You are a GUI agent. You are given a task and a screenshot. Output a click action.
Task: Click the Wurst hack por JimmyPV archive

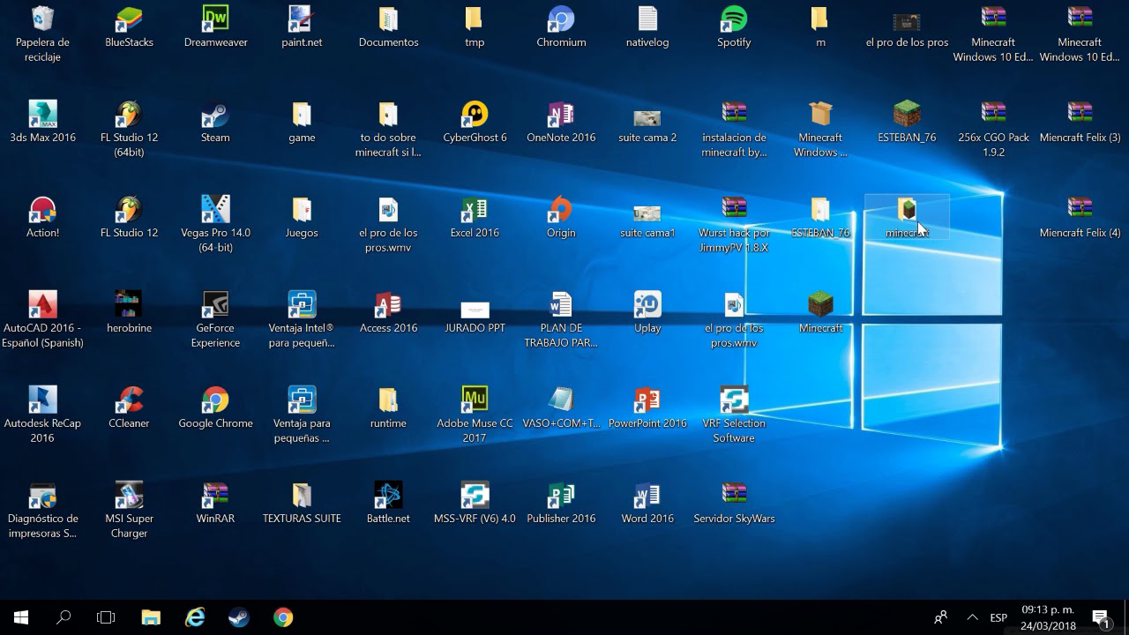point(734,223)
